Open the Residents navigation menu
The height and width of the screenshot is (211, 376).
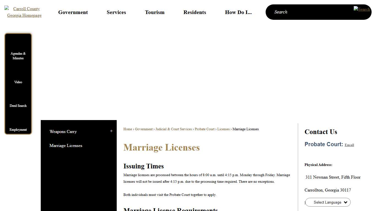point(195,12)
